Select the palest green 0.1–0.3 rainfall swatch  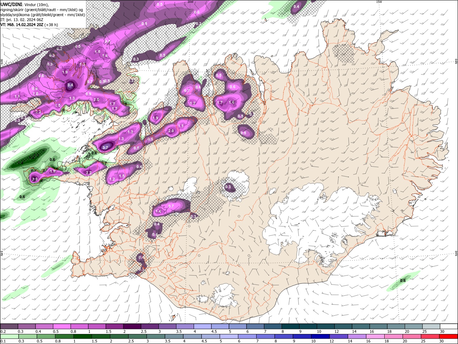(9, 336)
